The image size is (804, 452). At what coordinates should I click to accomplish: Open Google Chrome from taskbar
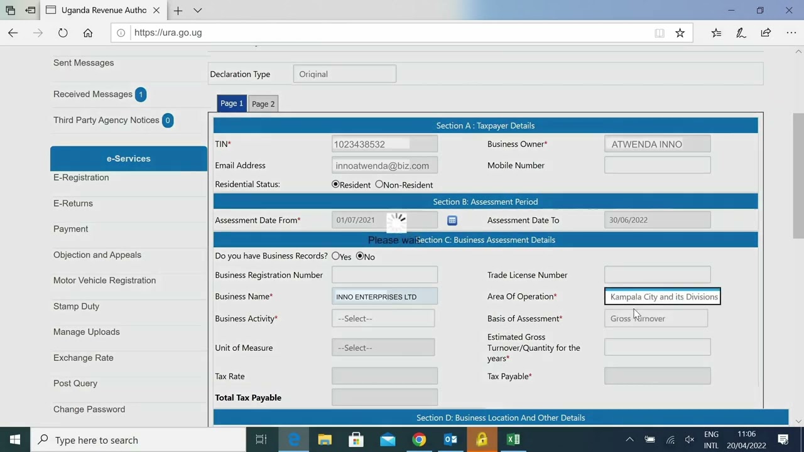[x=419, y=440]
